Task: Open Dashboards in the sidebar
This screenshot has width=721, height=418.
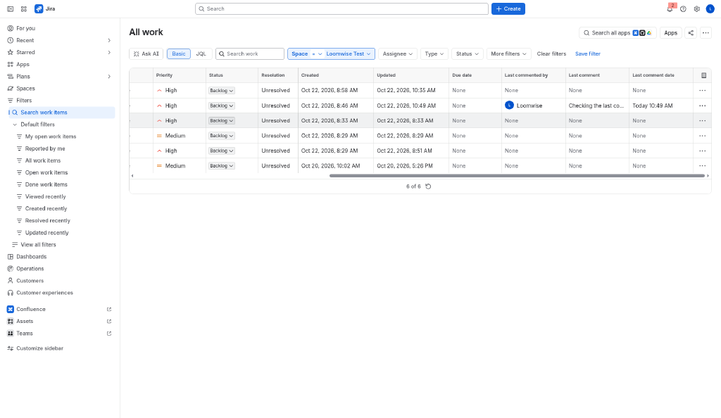Action: pos(60,257)
